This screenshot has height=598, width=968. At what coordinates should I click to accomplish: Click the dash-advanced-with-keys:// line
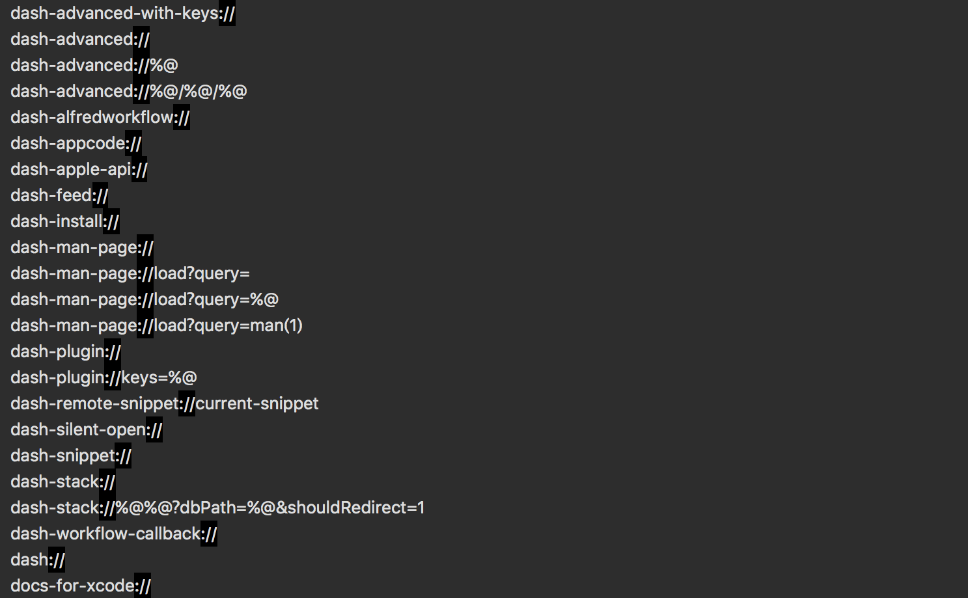[x=123, y=13]
